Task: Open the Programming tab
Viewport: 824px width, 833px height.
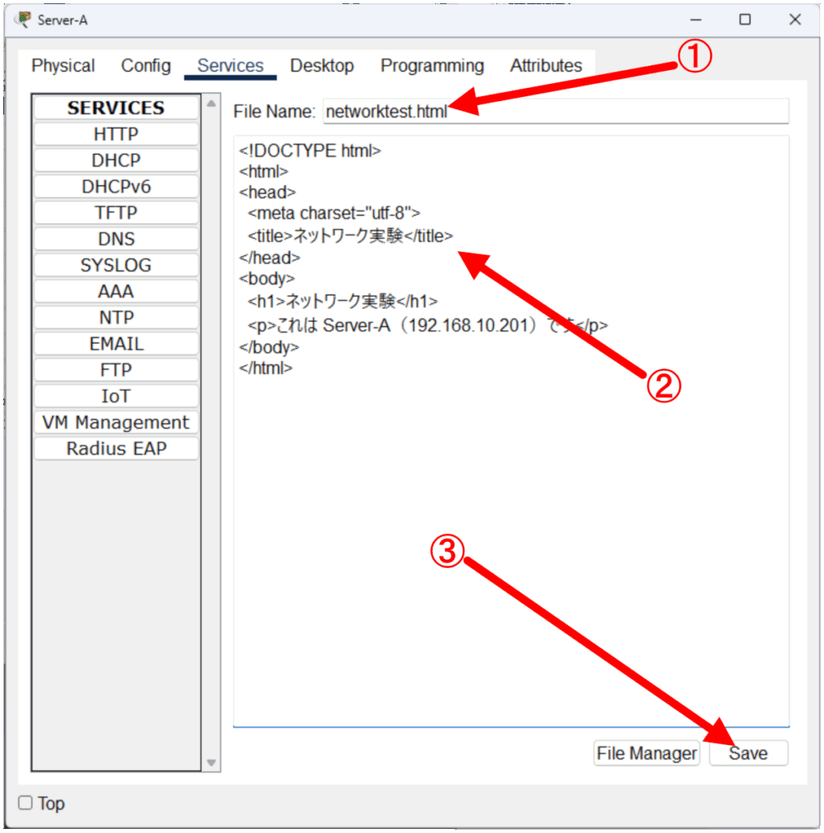Action: 432,66
